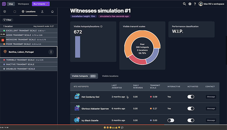
Task: React with the thumbs down emoji
Action: coord(119,127)
